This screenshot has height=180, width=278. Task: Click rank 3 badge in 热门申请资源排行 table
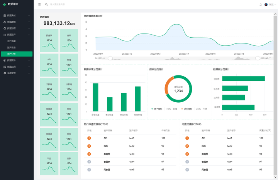[89, 154]
